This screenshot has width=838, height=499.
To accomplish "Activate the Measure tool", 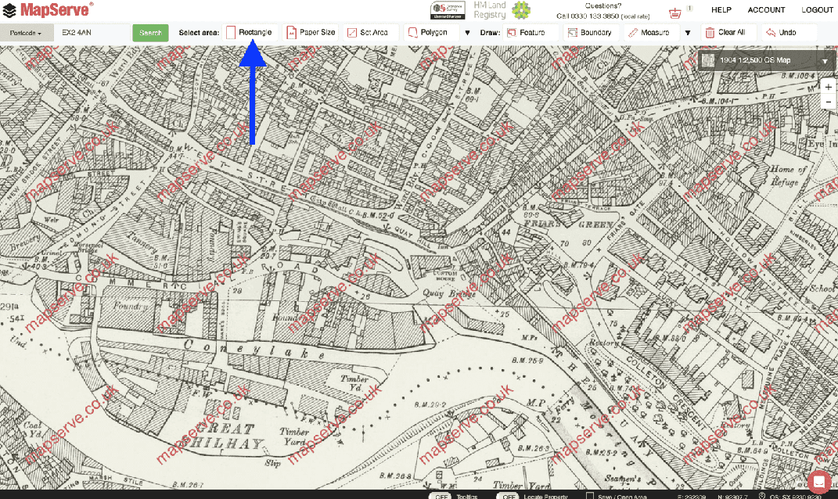I will click(x=650, y=33).
